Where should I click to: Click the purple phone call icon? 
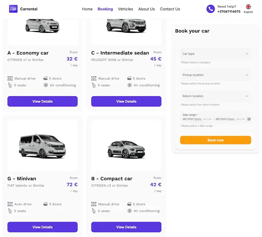211,9
